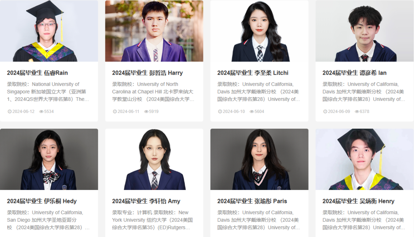Click Hedy's UC San Diego admission description

point(48,220)
